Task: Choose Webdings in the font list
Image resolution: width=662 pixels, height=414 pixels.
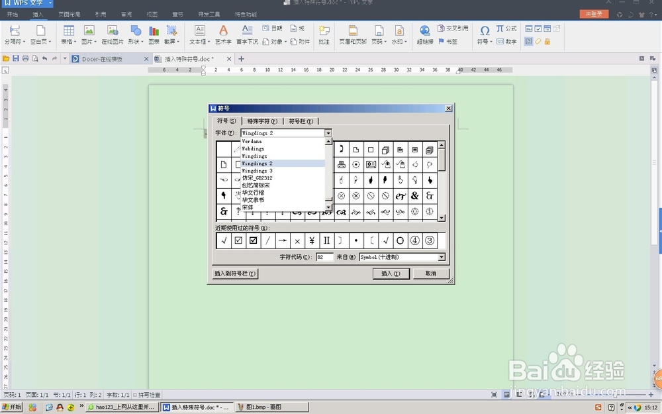Action: click(x=283, y=148)
